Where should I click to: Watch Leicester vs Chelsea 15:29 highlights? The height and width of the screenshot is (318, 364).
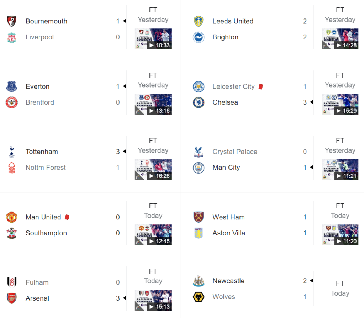coord(340,104)
